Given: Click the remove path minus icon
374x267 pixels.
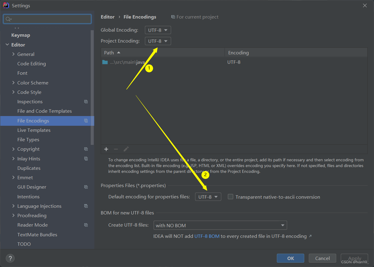Looking at the screenshot, I should [116, 149].
